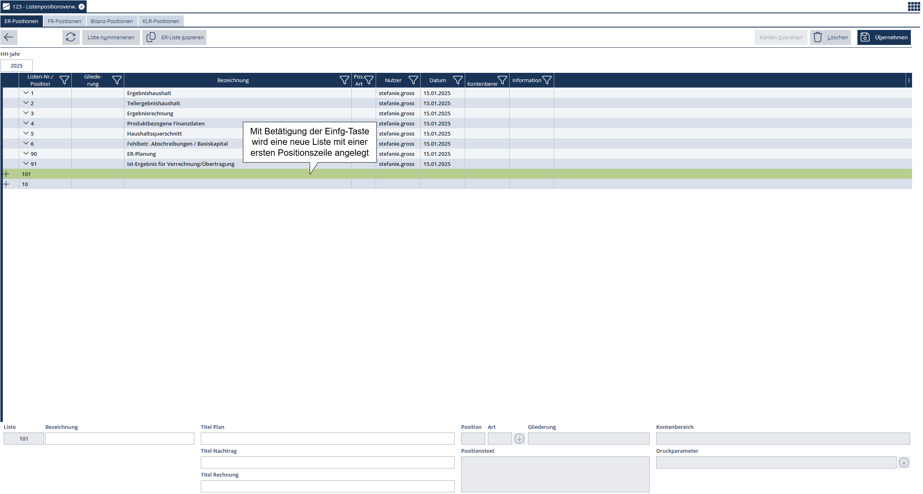Click the Übernehmen button
The width and height of the screenshot is (923, 494).
click(884, 37)
